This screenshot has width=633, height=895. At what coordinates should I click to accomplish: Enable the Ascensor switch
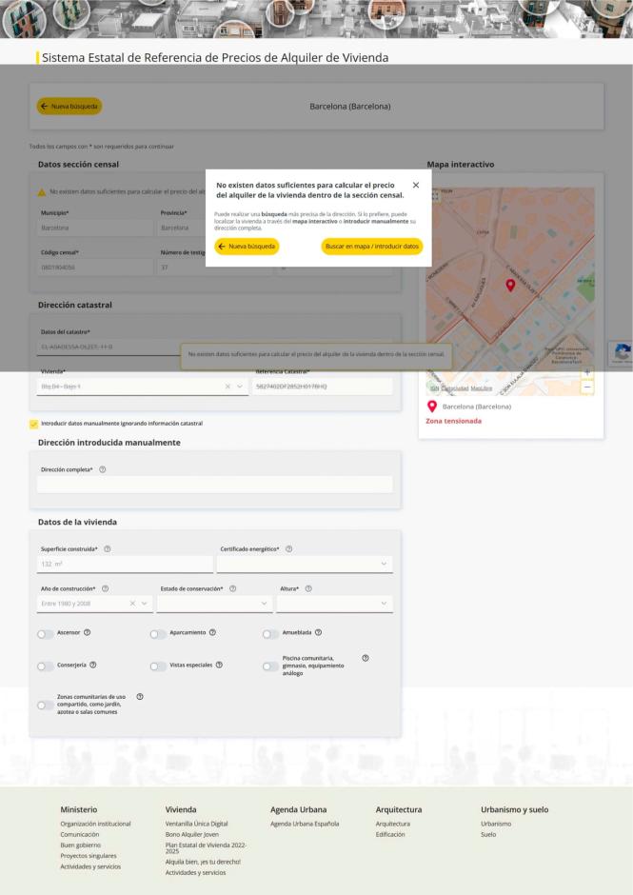[45, 634]
